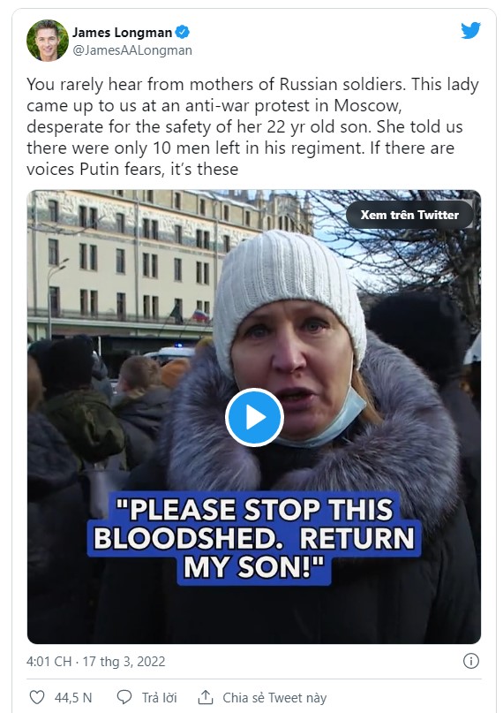The height and width of the screenshot is (713, 503).
Task: Click the Xem trên Twitter button
Action: pos(409,215)
